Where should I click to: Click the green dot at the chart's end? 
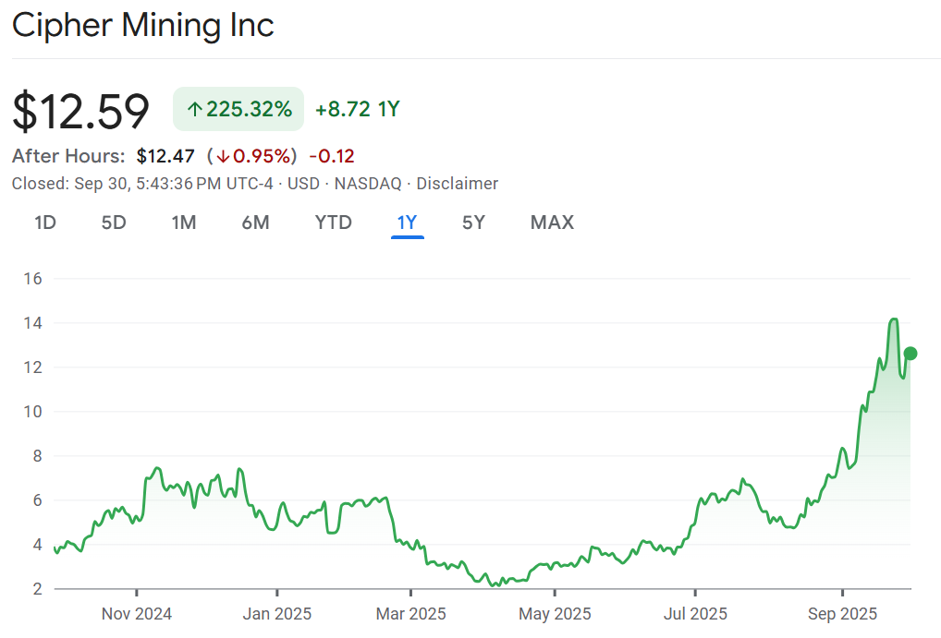click(x=910, y=353)
